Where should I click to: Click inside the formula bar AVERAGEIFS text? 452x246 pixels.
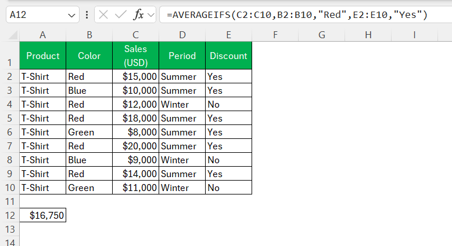(x=297, y=14)
